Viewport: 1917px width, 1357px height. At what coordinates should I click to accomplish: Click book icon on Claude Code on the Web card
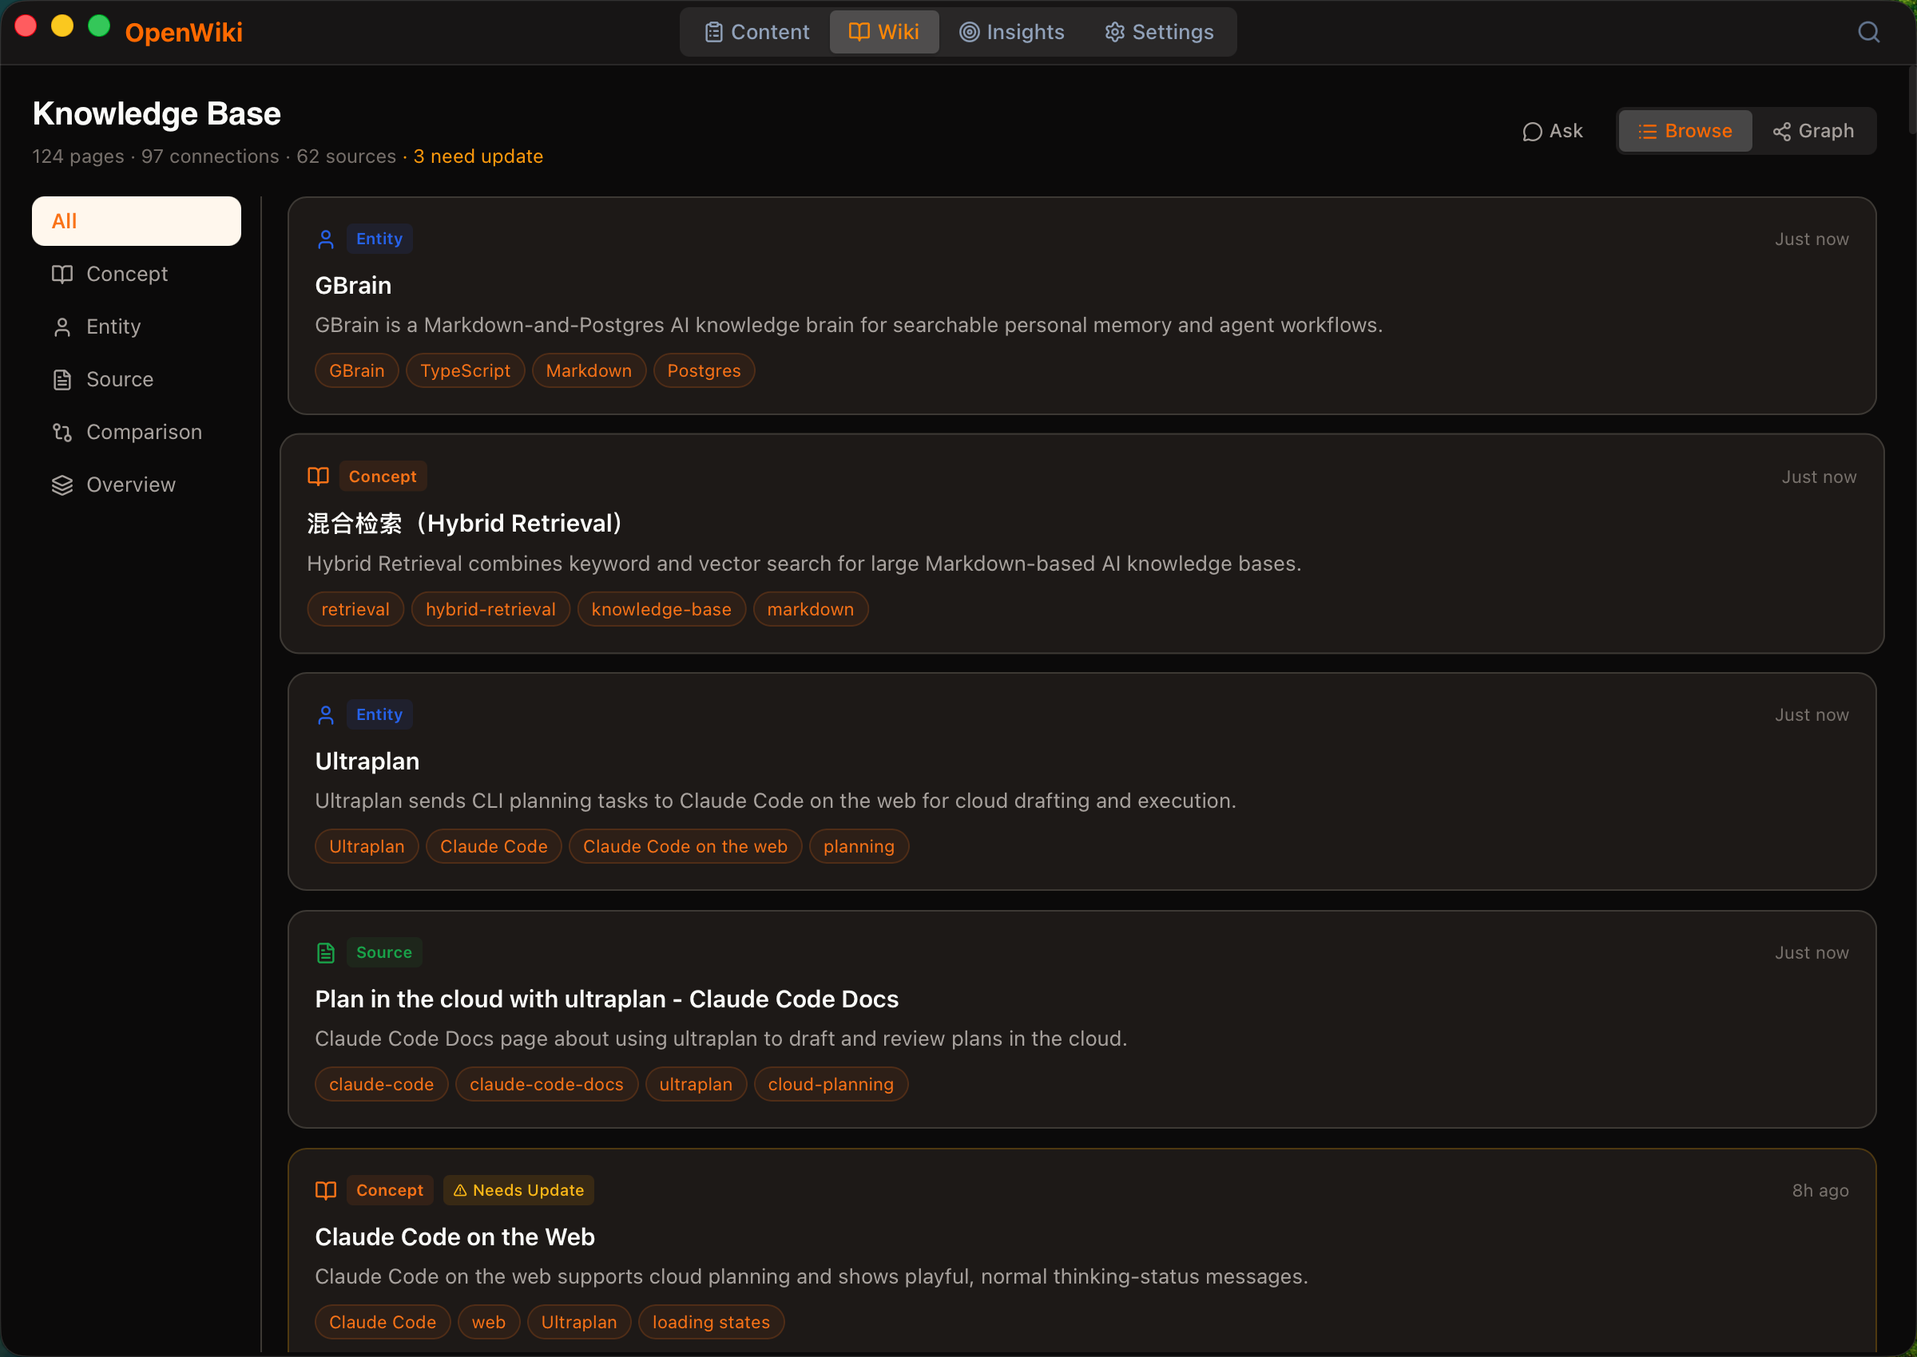click(x=326, y=1191)
